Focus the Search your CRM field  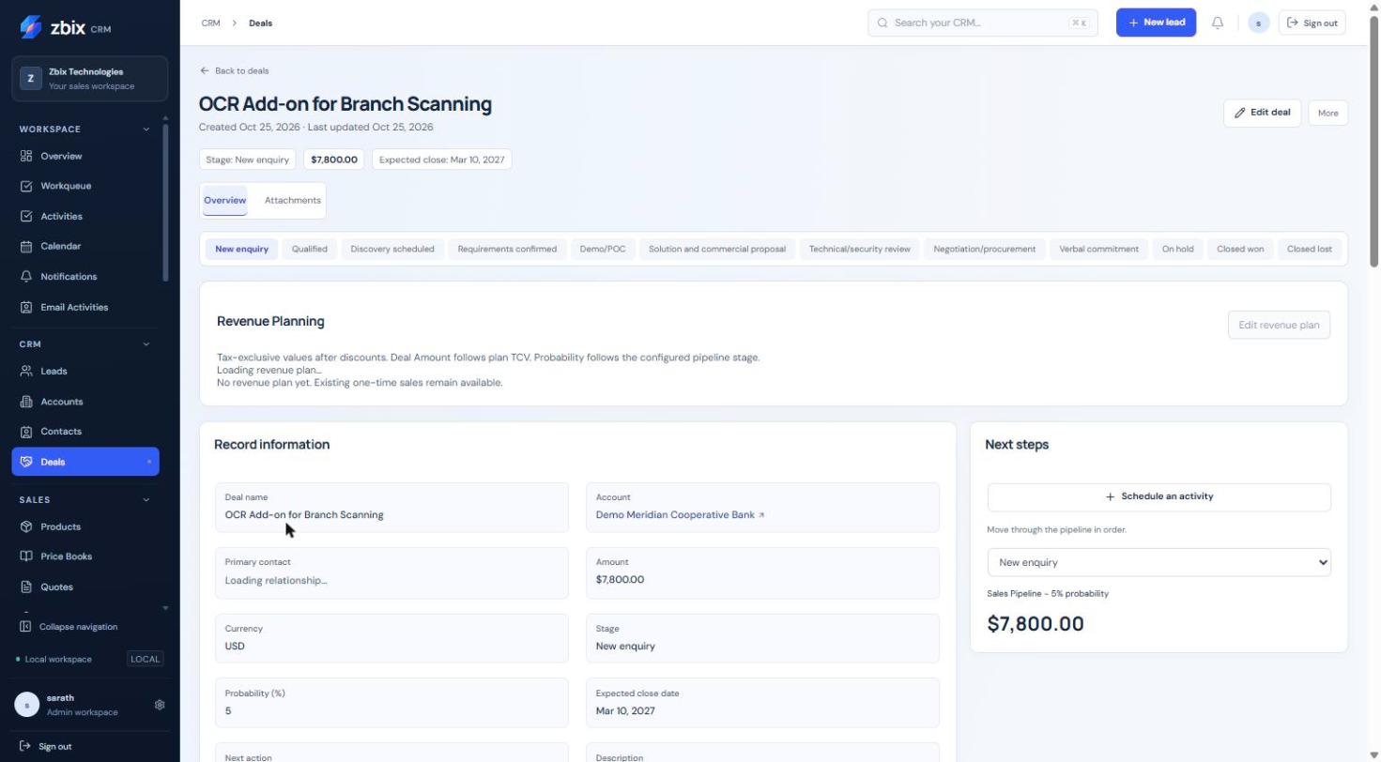pos(983,23)
